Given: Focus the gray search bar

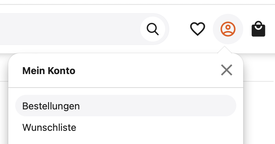Looking at the screenshot, I should coord(70,29).
